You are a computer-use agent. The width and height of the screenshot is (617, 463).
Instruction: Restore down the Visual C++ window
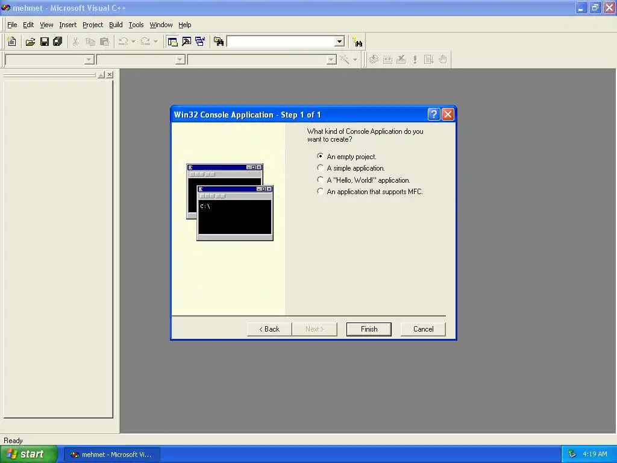(595, 7)
